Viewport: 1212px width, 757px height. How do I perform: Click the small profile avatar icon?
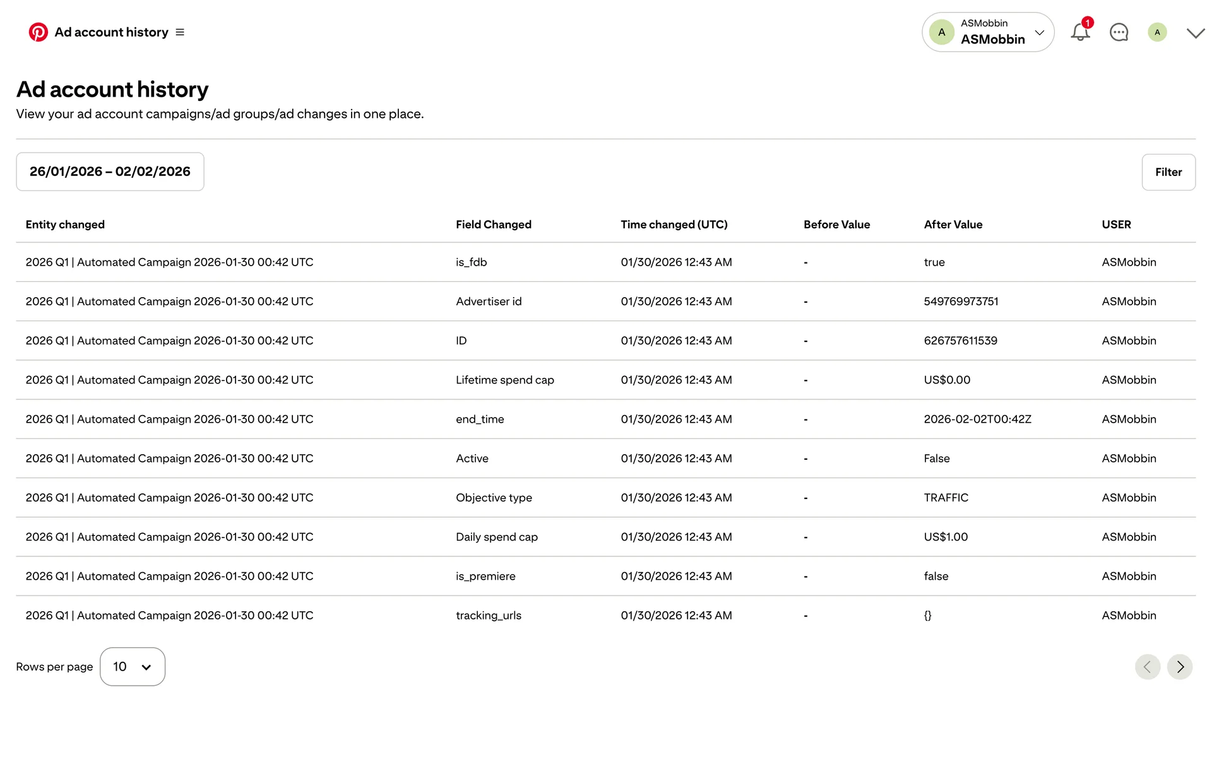pyautogui.click(x=1157, y=32)
